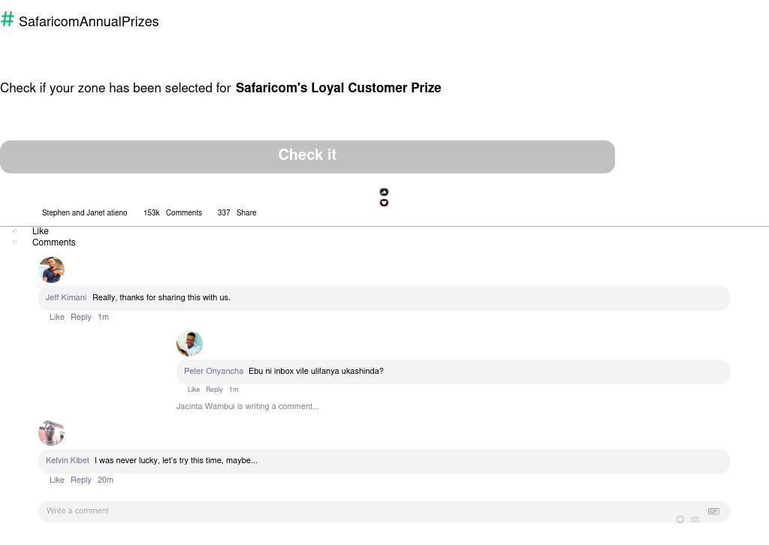This screenshot has height=545, width=769.
Task: Reply to Kelvin Kibet's comment
Action: point(81,480)
